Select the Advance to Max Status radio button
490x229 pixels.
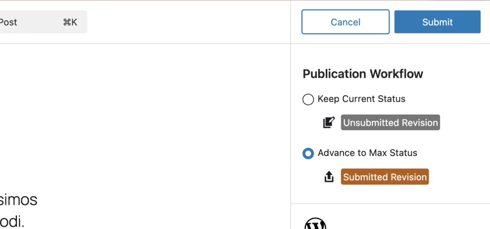(x=308, y=153)
